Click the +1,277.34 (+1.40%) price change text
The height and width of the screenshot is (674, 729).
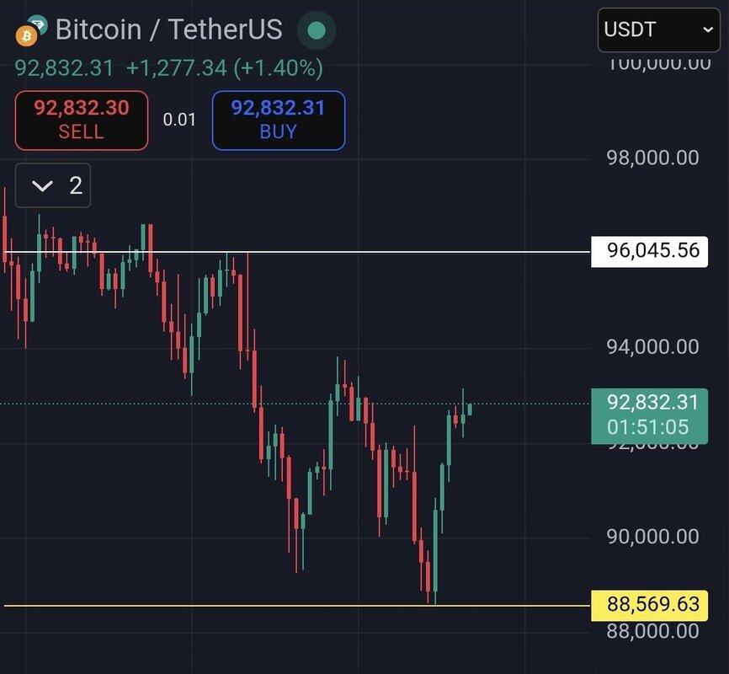coord(224,68)
